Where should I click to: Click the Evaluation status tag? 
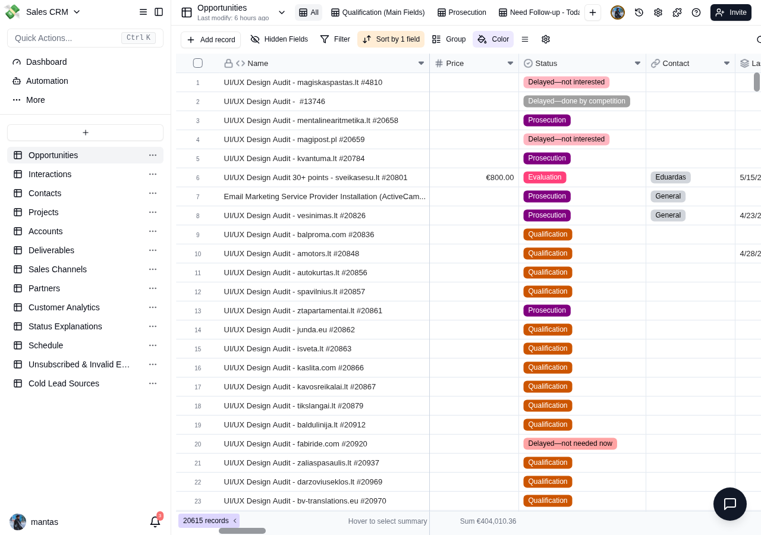pos(545,177)
